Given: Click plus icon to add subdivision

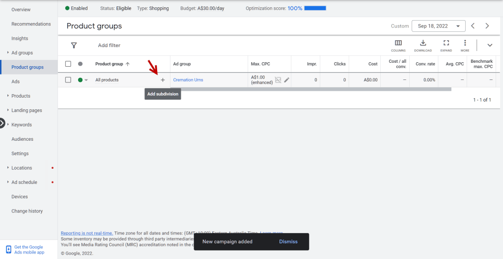Looking at the screenshot, I should [x=163, y=80].
